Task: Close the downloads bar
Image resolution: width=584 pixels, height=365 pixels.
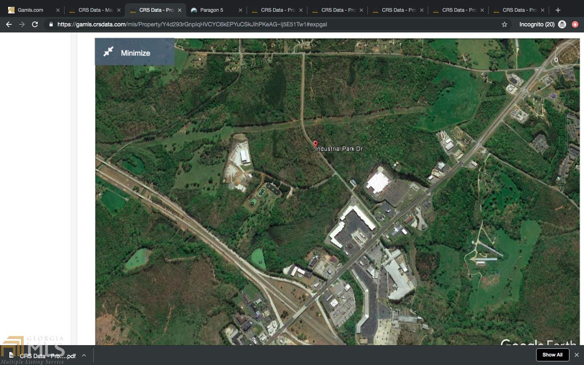Action: pyautogui.click(x=576, y=355)
